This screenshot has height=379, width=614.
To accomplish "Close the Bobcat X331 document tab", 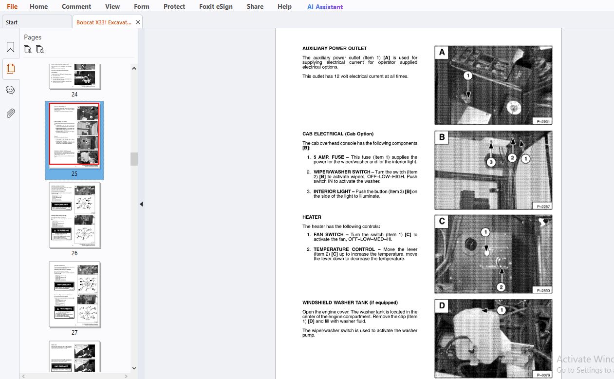I will pyautogui.click(x=138, y=22).
